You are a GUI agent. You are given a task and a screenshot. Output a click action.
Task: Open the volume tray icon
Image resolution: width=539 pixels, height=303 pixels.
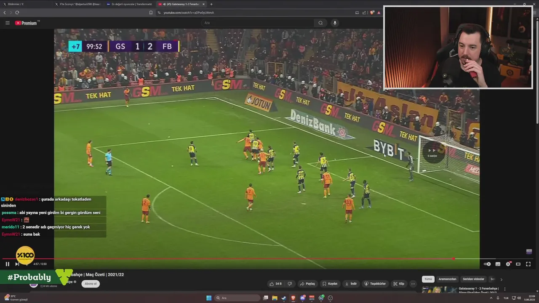pos(519,298)
